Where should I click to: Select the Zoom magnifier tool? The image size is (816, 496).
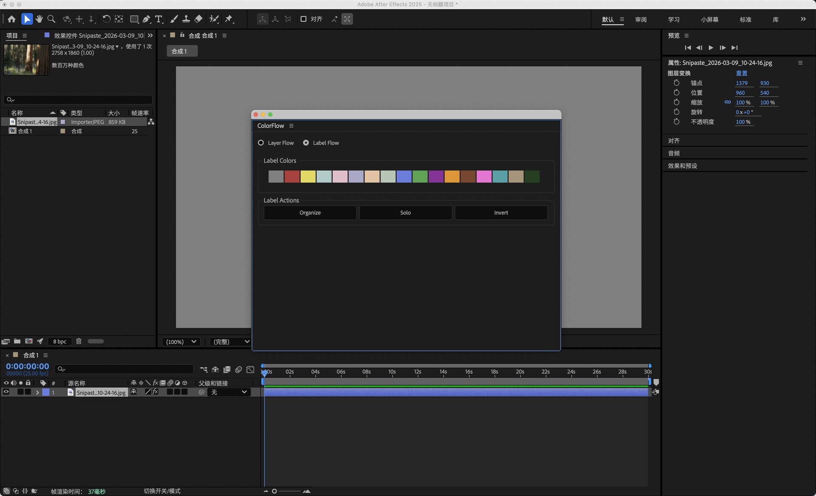click(51, 19)
